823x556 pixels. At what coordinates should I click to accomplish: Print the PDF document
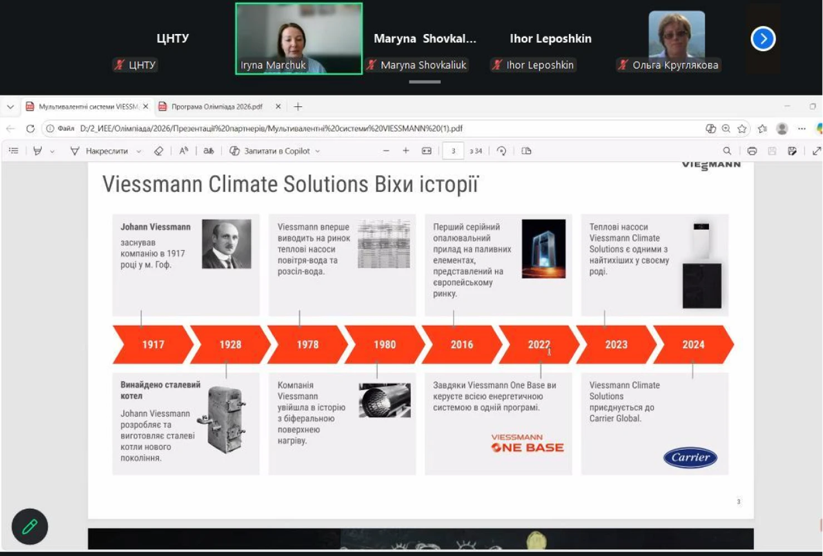coord(752,151)
